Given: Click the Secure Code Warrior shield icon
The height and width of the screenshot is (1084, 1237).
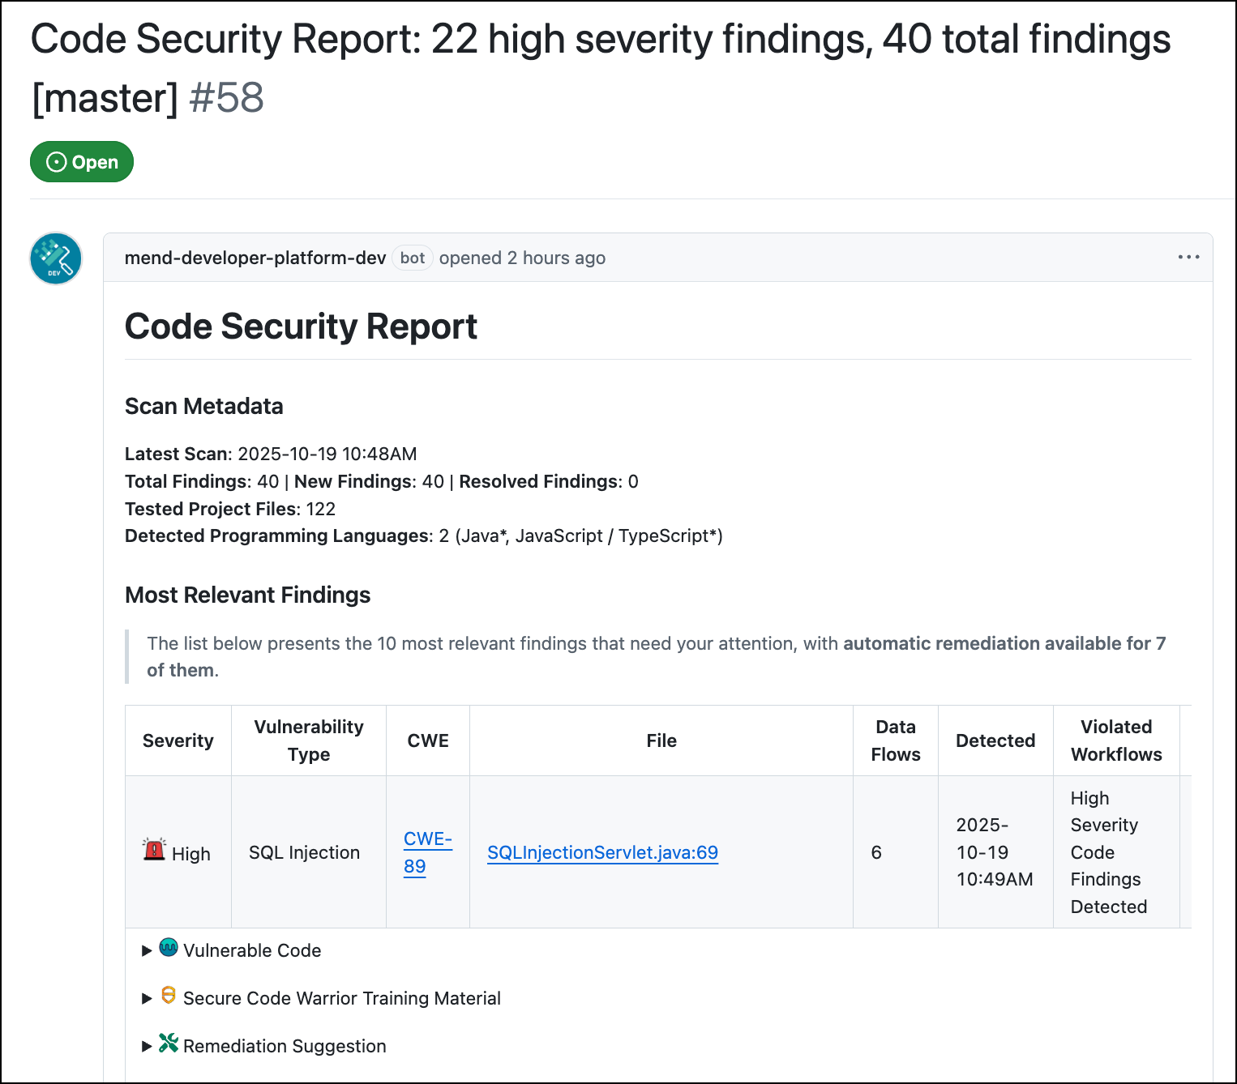Looking at the screenshot, I should pos(169,996).
